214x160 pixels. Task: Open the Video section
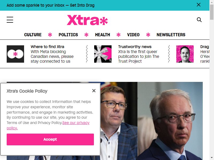133,35
